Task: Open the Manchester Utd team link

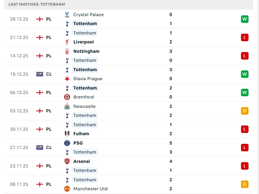Action: (90, 189)
